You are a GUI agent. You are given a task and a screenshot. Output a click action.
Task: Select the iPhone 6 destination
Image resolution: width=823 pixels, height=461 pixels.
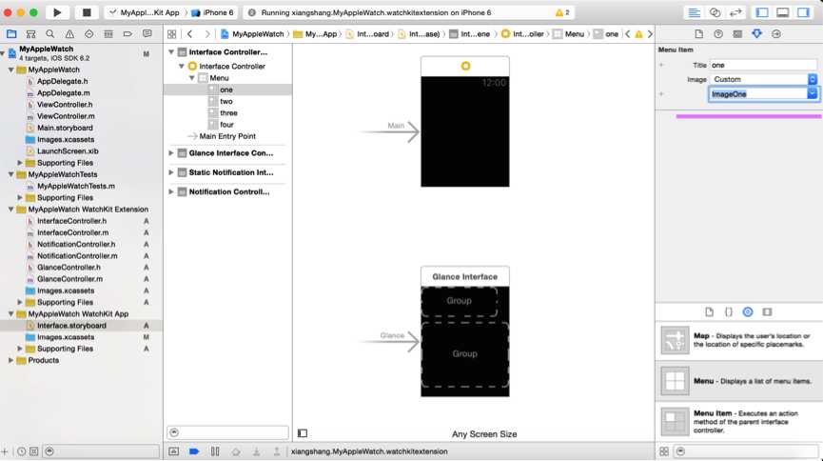[212, 12]
